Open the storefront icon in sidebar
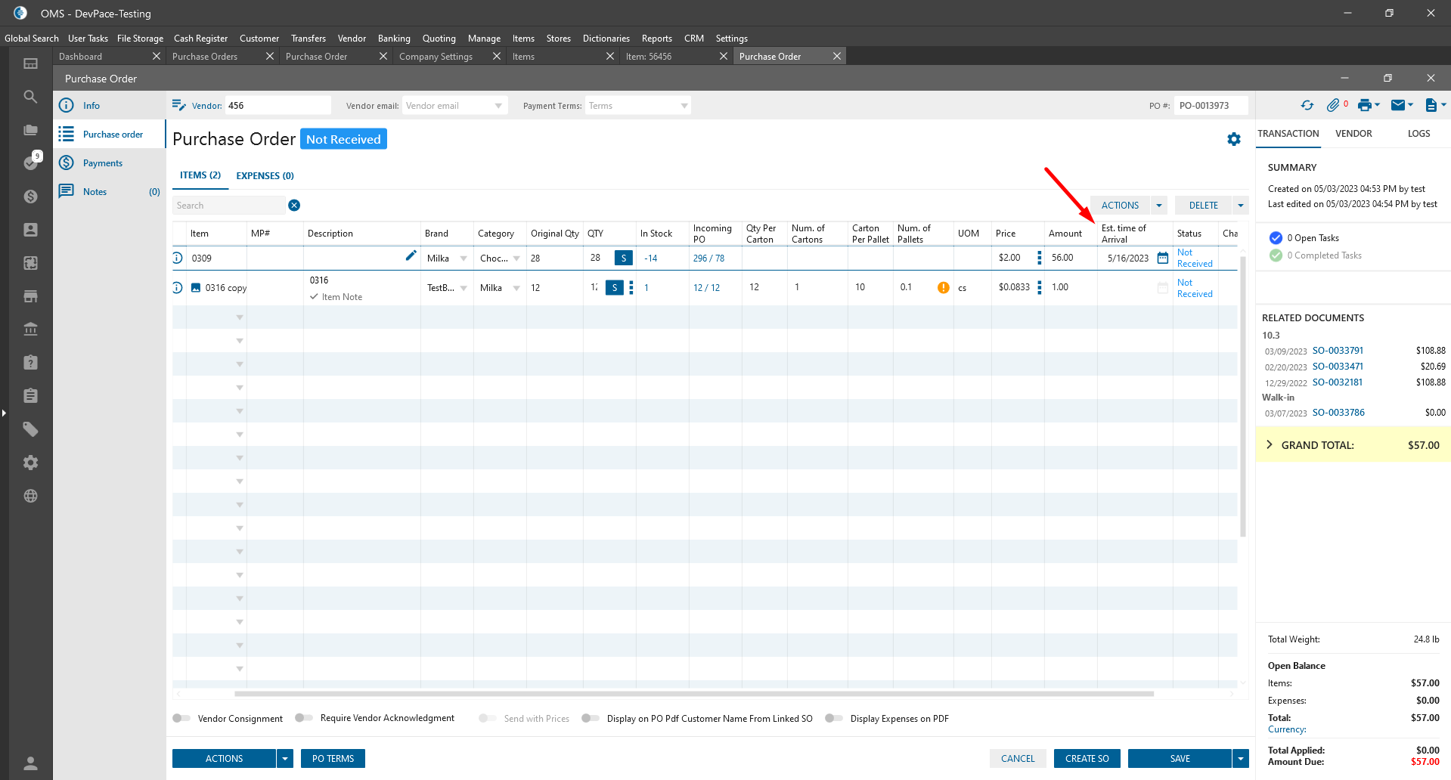Viewport: 1451px width, 780px height. coord(30,296)
